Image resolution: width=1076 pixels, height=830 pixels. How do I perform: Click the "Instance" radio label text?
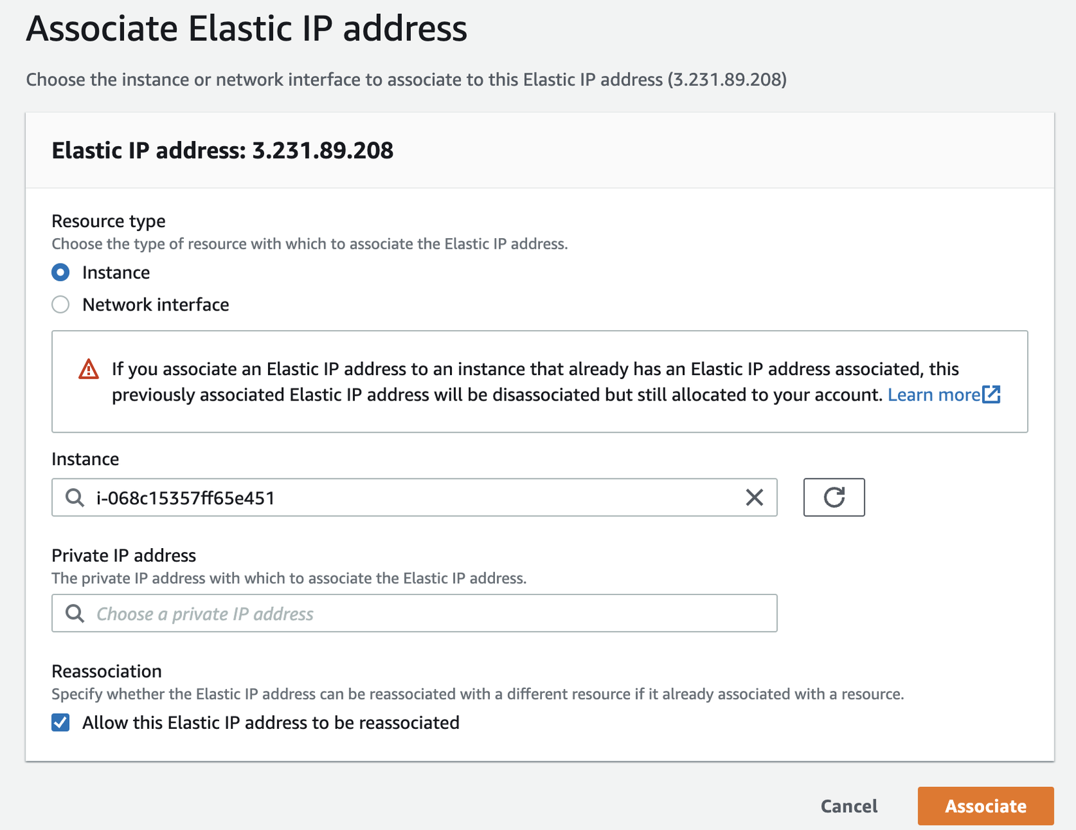pos(116,273)
